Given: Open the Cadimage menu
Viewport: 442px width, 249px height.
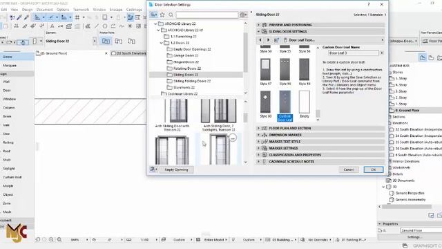Looking at the screenshot, I should [x=134, y=10].
